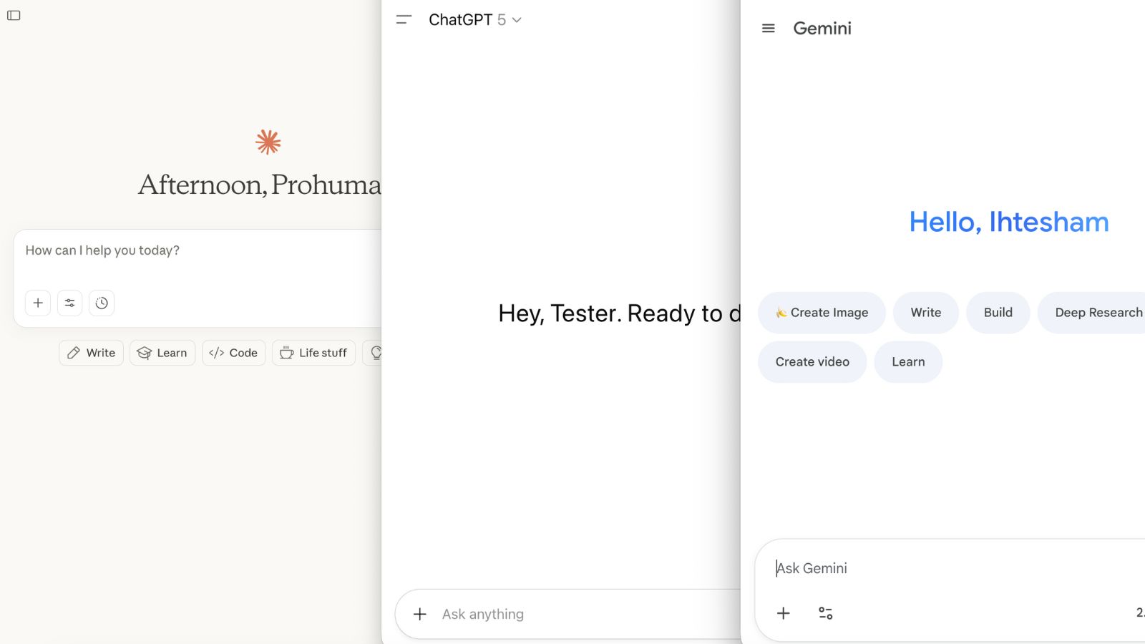Select the Build chip in Gemini
This screenshot has height=644, width=1145.
coord(998,313)
